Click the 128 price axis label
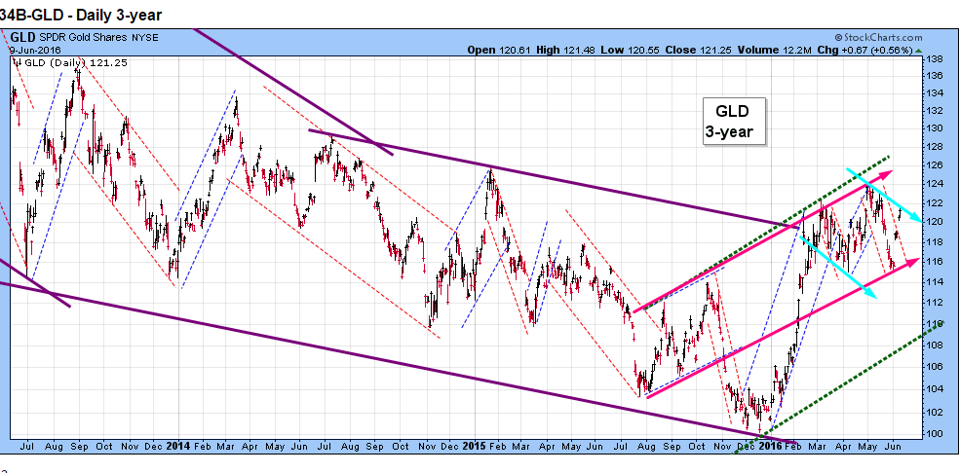The image size is (960, 473). coord(934,147)
